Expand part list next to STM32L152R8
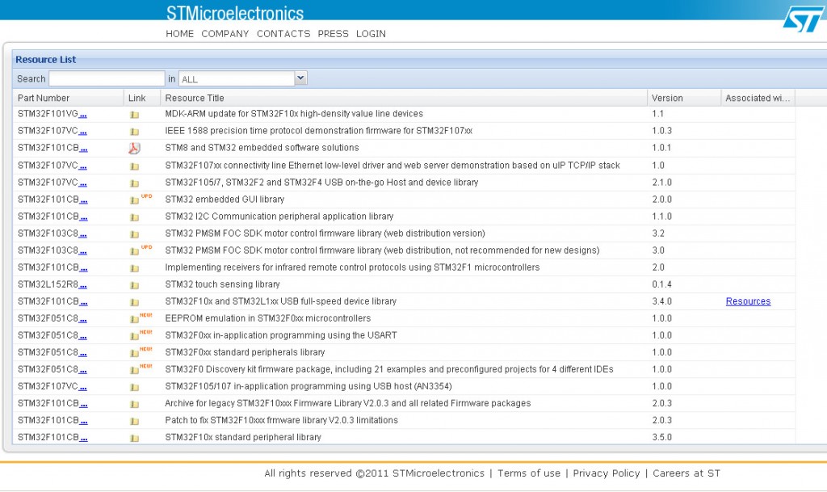Viewport: 827px width, 492px height. click(x=83, y=285)
